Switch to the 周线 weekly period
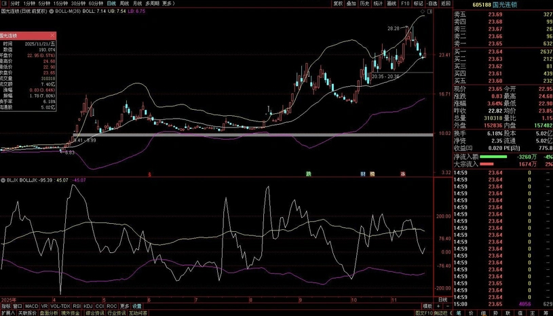 tap(124, 3)
